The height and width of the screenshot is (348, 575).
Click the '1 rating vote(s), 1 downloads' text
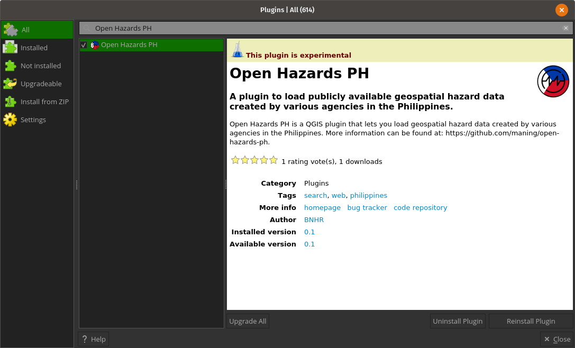click(x=332, y=162)
